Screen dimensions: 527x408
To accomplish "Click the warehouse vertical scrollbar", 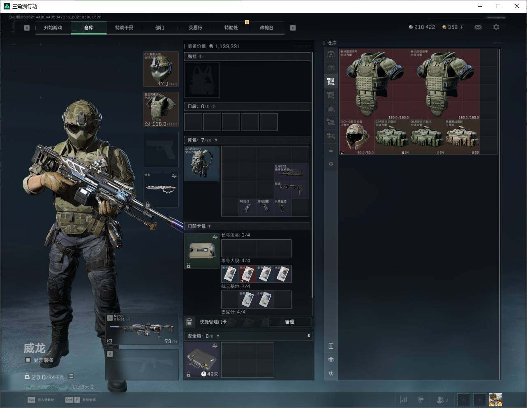I will point(499,214).
